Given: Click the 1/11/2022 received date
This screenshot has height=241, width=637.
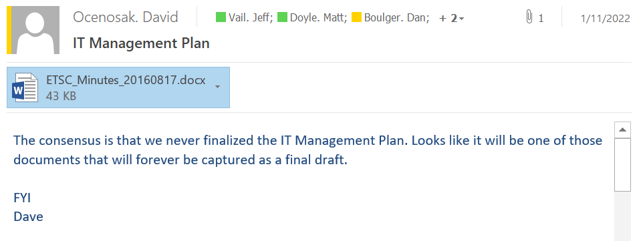Looking at the screenshot, I should (606, 18).
